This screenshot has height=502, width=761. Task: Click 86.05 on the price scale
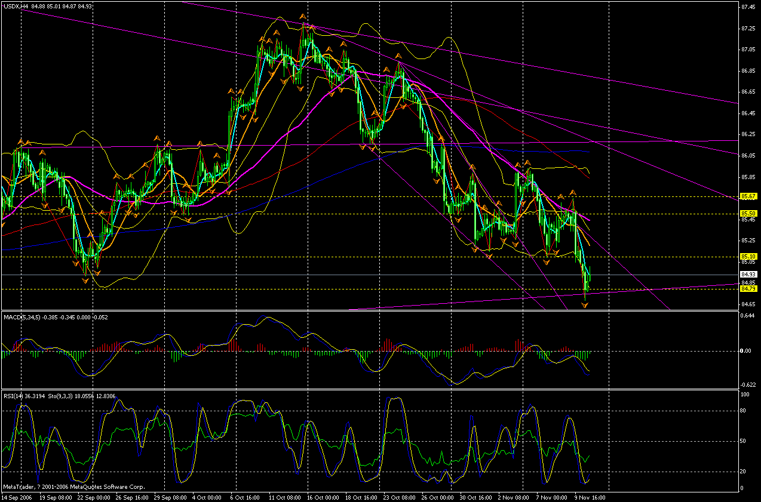tap(748, 155)
